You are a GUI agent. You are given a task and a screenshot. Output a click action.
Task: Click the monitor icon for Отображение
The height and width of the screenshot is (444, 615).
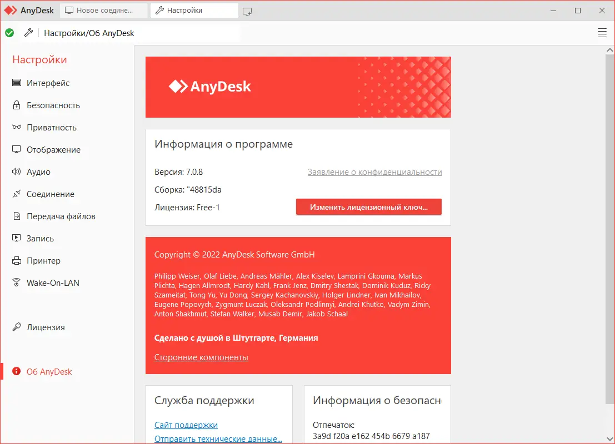pyautogui.click(x=17, y=149)
